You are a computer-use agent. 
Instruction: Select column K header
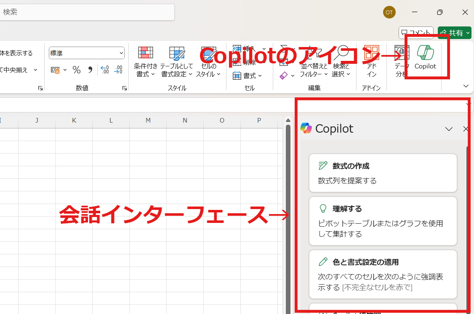click(x=74, y=120)
